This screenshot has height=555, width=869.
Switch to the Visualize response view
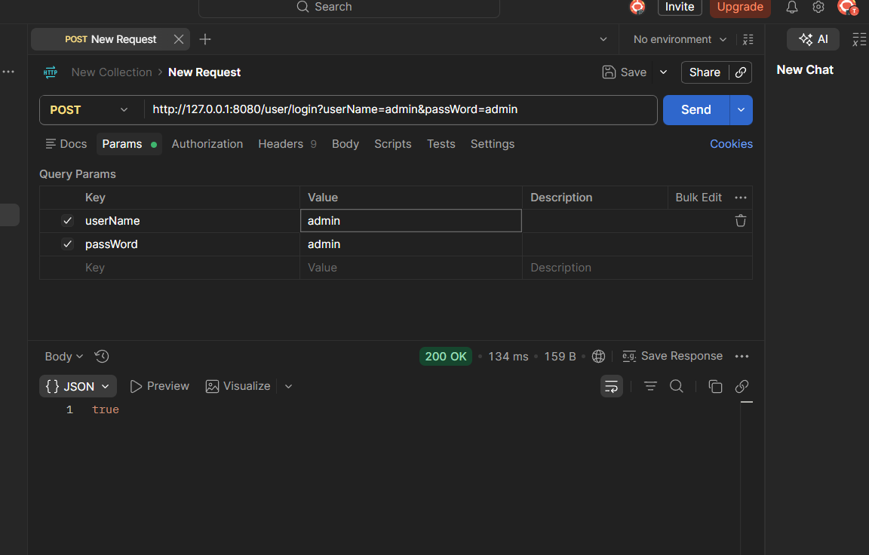(x=238, y=386)
